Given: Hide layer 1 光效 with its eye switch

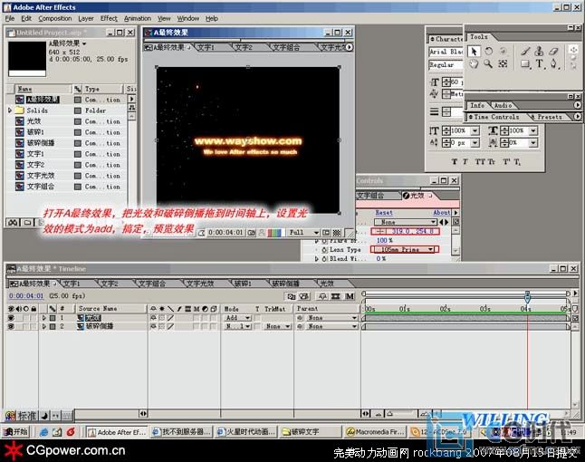Looking at the screenshot, I should pyautogui.click(x=11, y=318).
